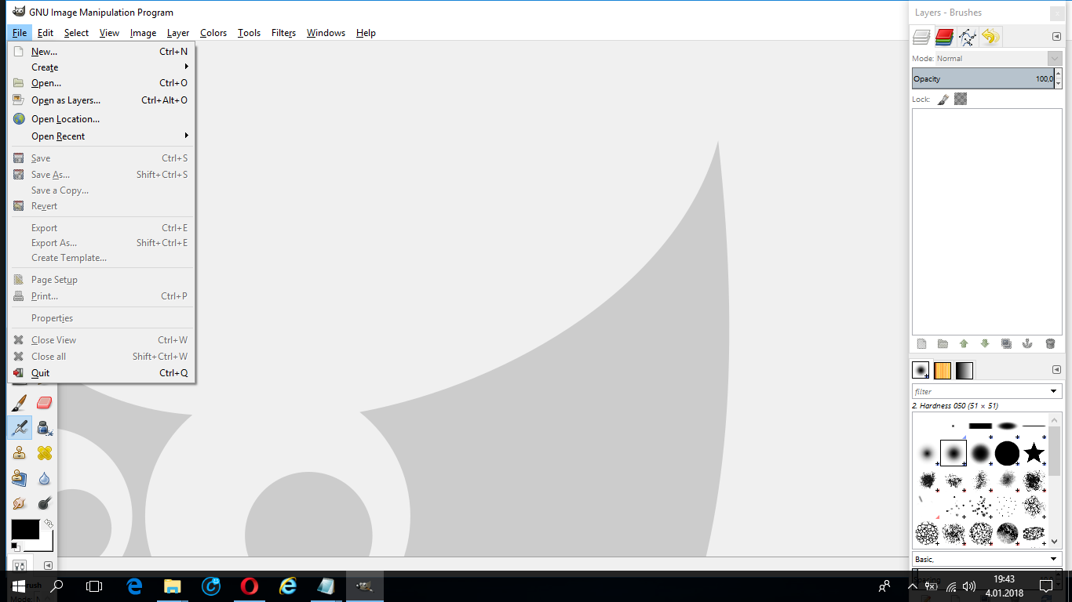The image size is (1072, 602).
Task: Adjust the Opacity slider
Action: pos(983,78)
